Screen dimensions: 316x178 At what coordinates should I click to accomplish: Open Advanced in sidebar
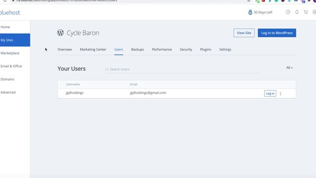pos(8,92)
